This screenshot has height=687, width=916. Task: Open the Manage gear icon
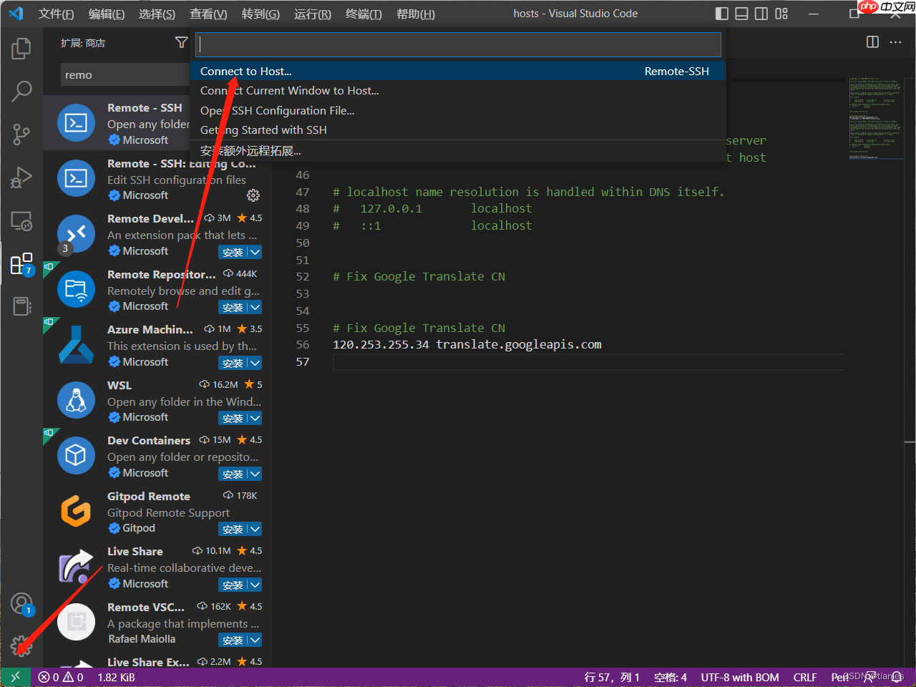pos(21,645)
